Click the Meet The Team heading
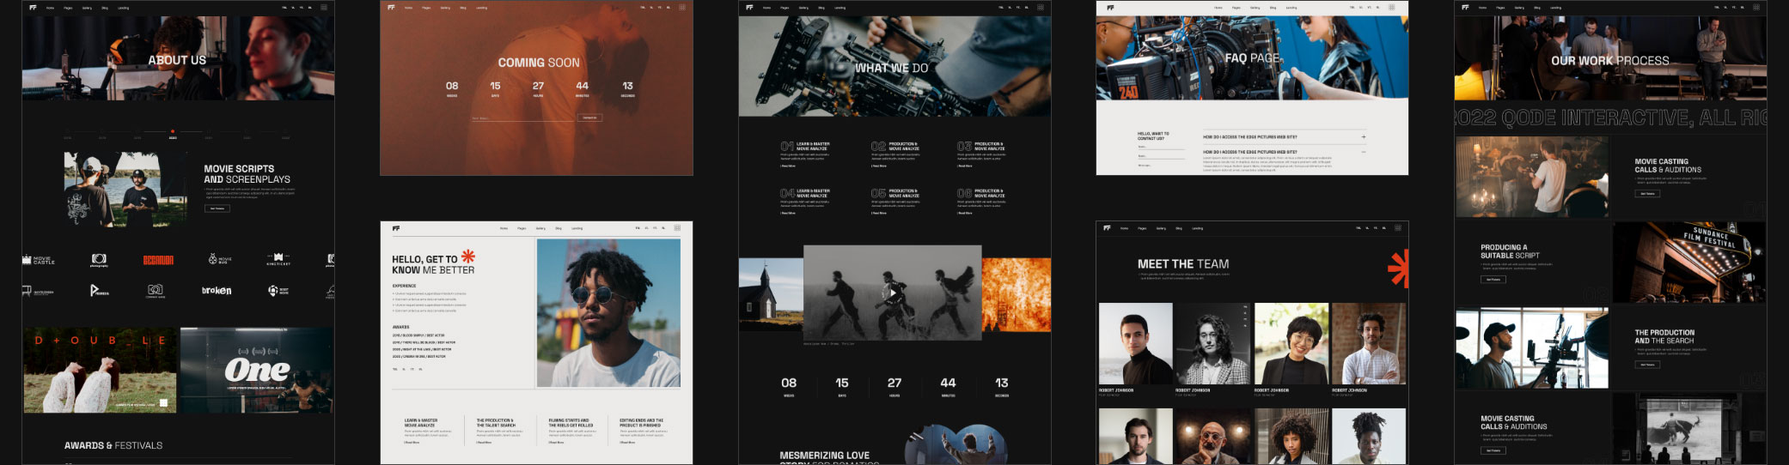This screenshot has height=465, width=1789. point(1183,264)
